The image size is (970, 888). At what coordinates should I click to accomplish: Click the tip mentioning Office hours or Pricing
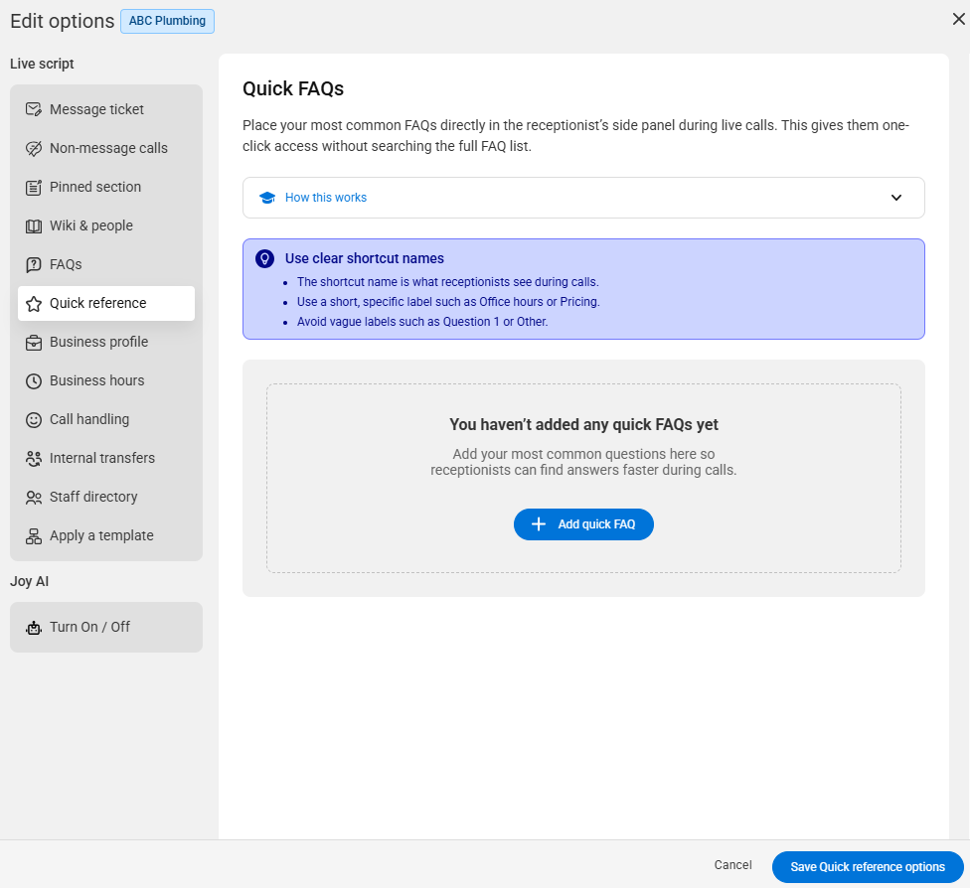[x=448, y=302]
